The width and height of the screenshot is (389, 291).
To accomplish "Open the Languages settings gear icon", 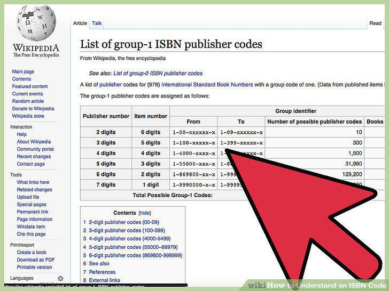I will pos(60,278).
